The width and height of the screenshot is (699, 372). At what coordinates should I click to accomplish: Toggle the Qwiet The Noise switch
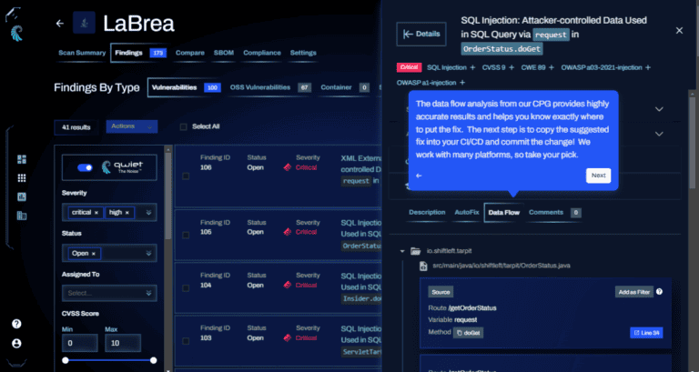[x=85, y=167]
